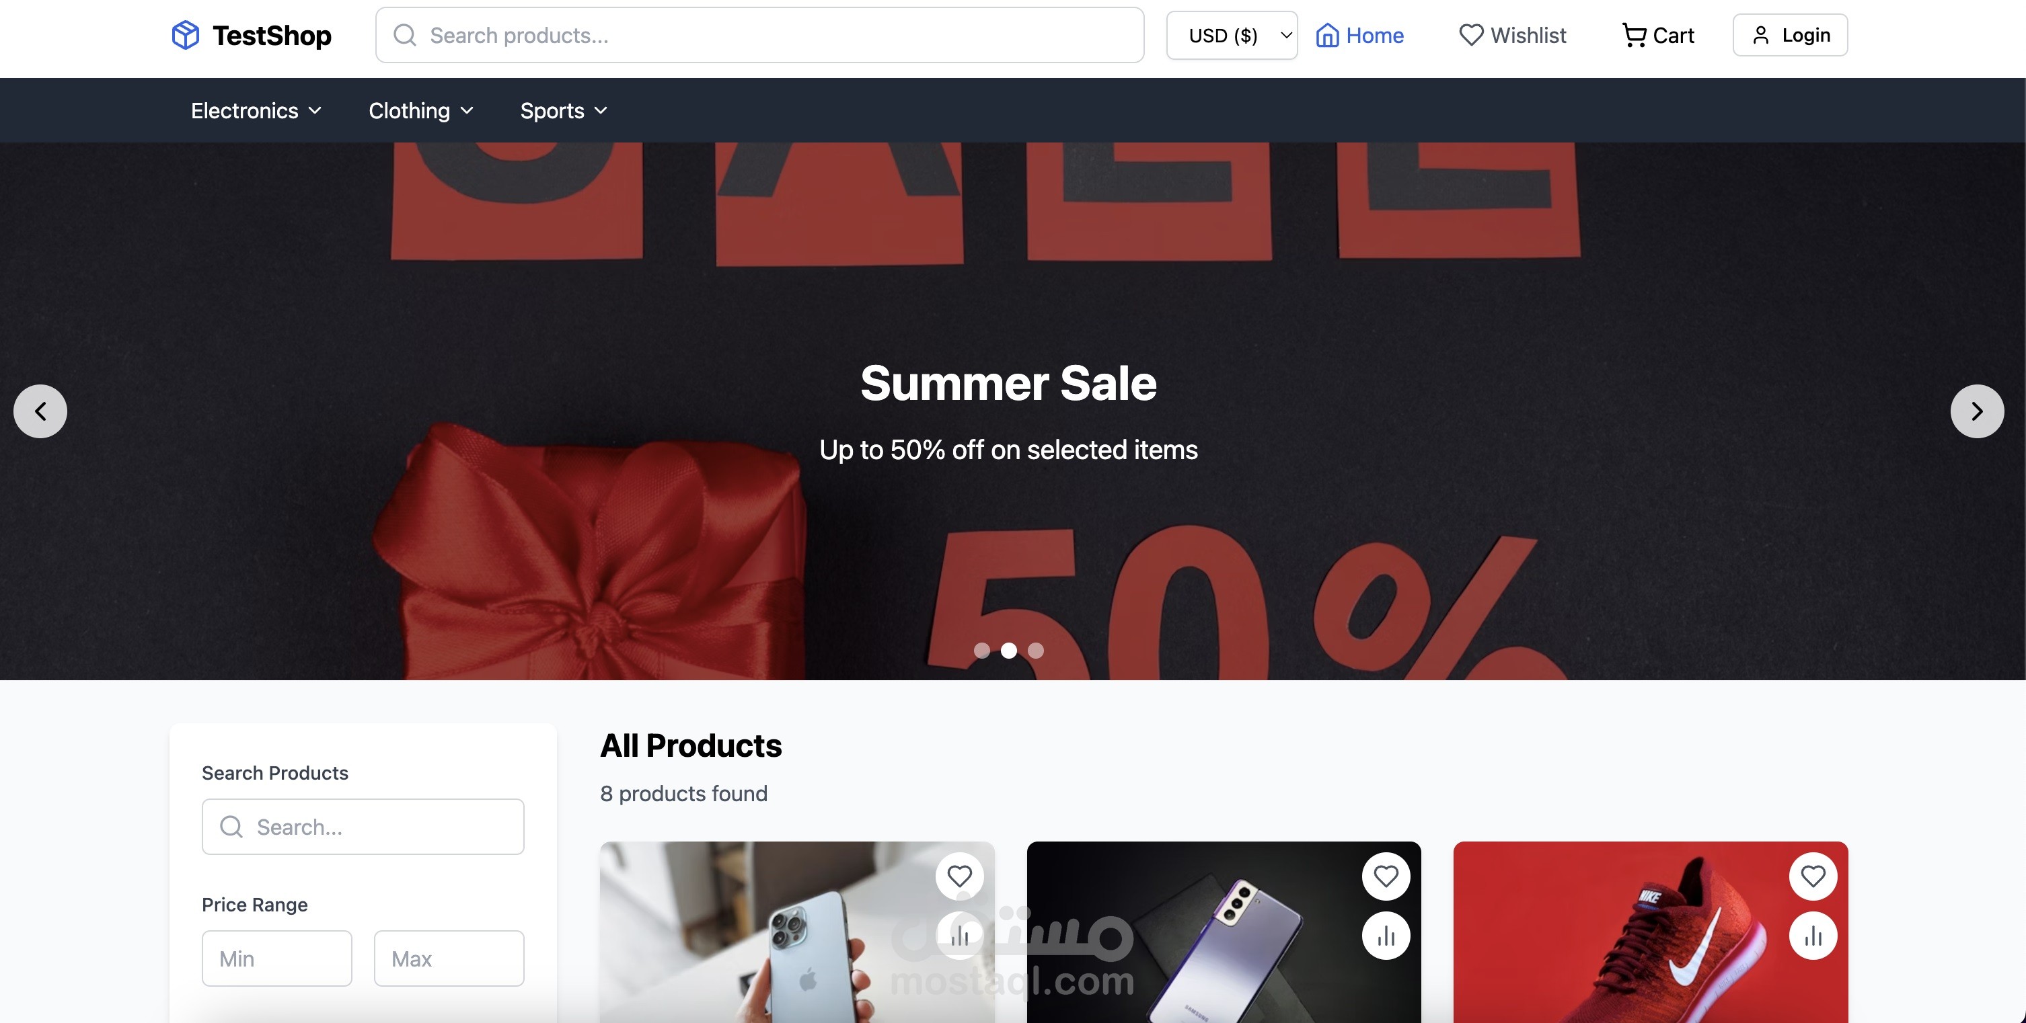Viewport: 2026px width, 1023px height.
Task: Click the wishlist heart icon on iPhone product
Action: pyautogui.click(x=958, y=876)
